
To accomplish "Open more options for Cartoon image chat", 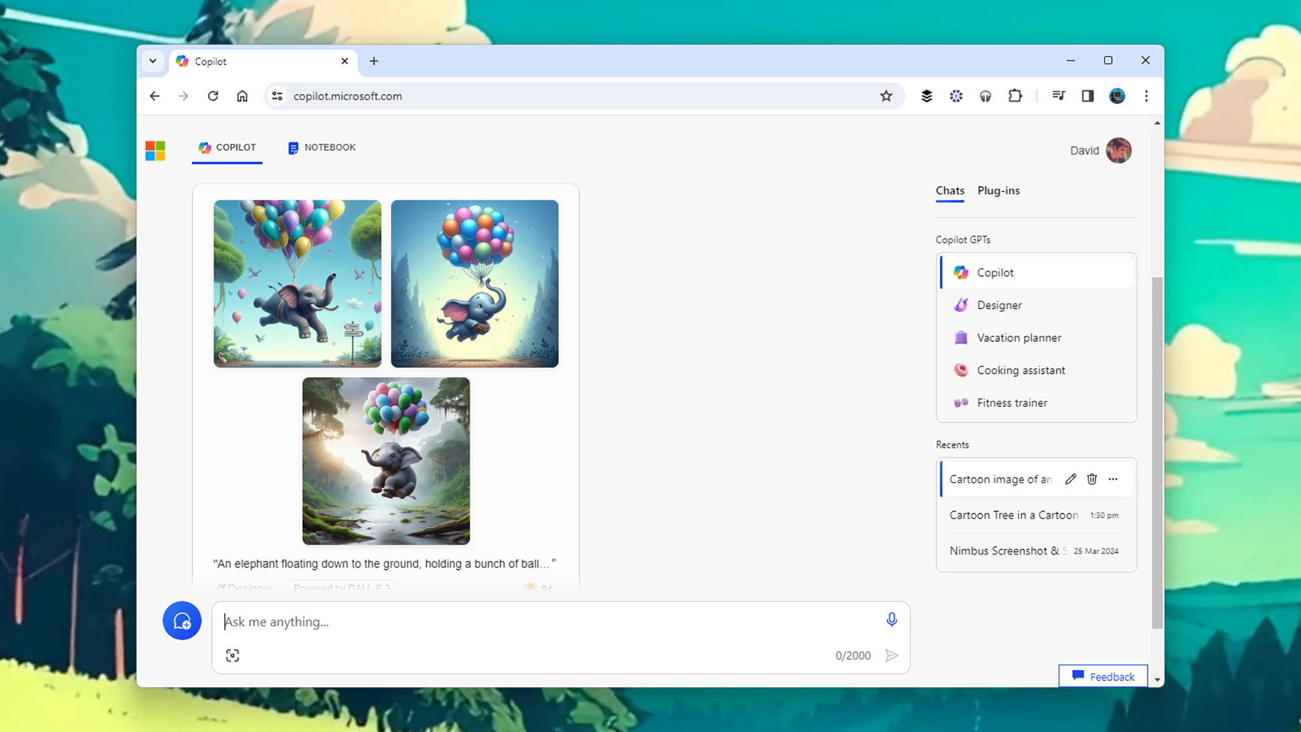I will 1113,480.
